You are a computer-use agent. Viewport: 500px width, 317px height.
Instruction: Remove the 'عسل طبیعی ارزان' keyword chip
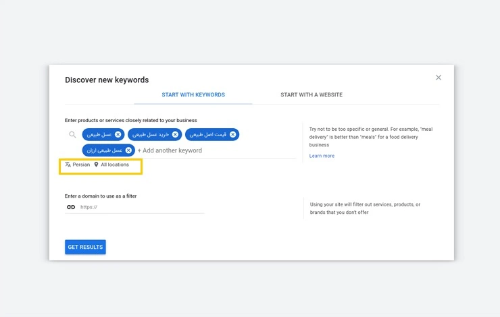point(128,150)
